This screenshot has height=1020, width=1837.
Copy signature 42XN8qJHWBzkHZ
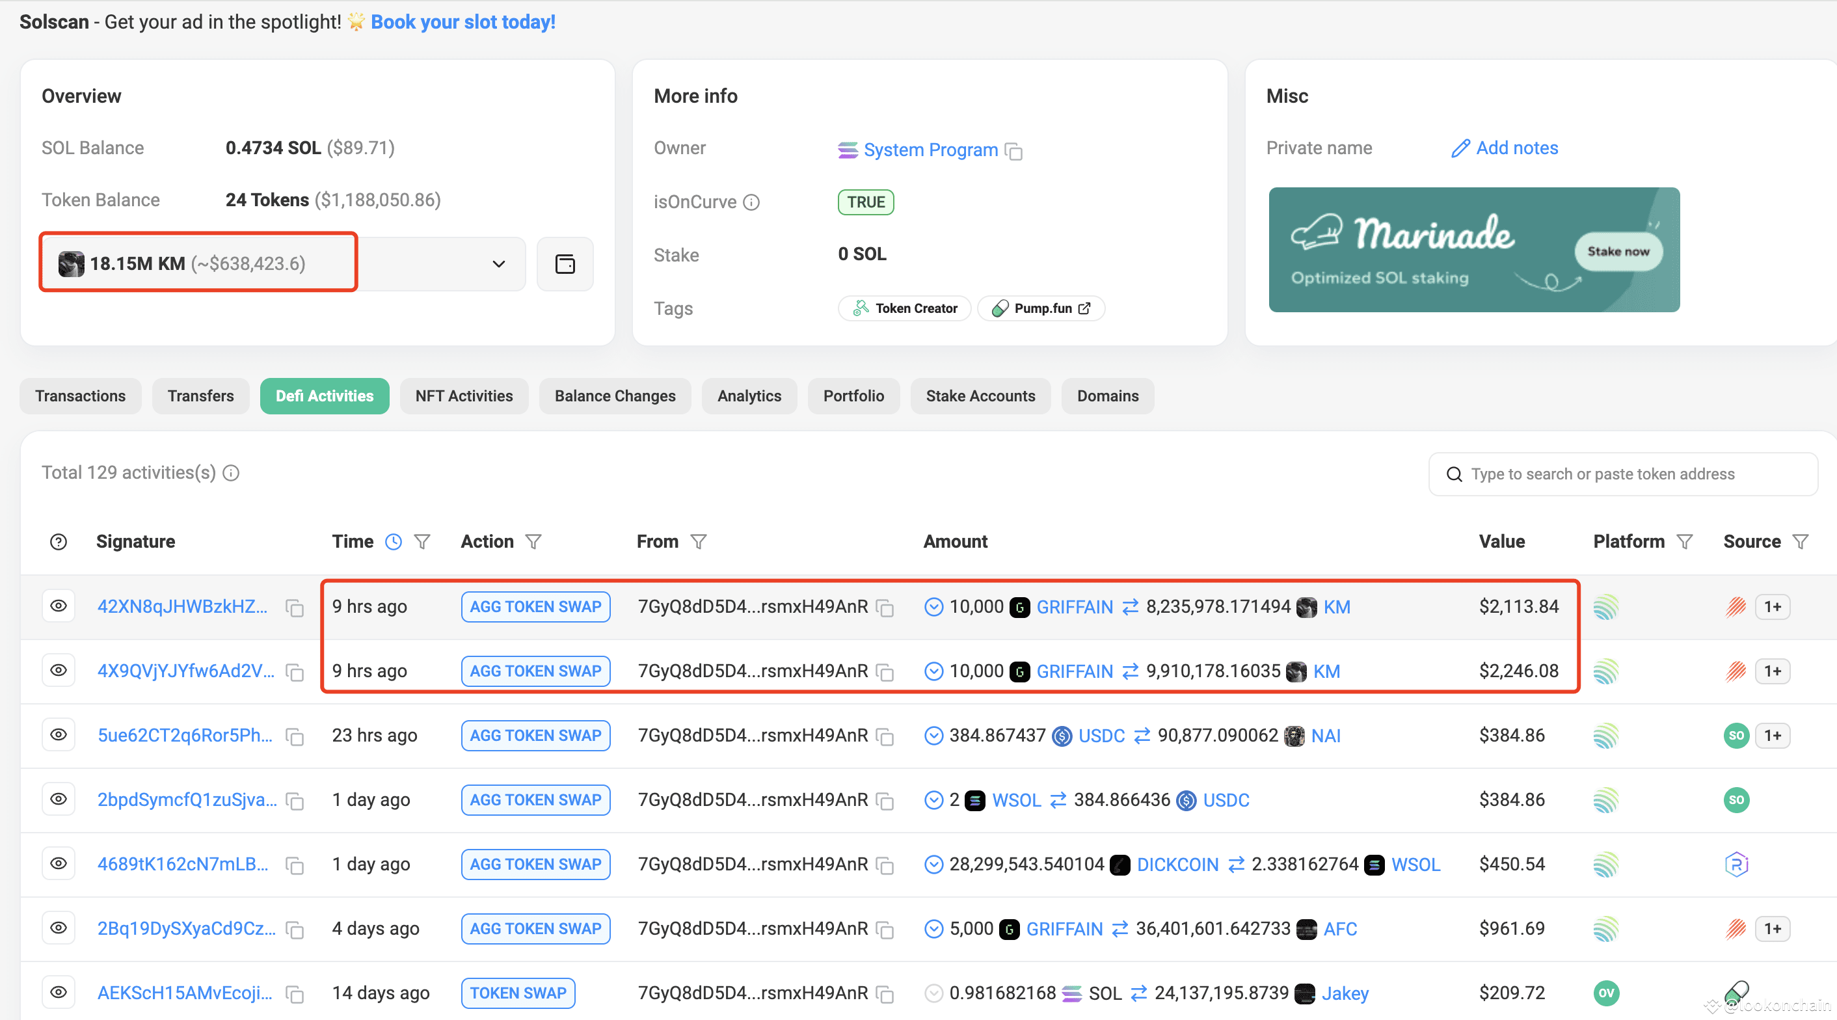coord(295,608)
